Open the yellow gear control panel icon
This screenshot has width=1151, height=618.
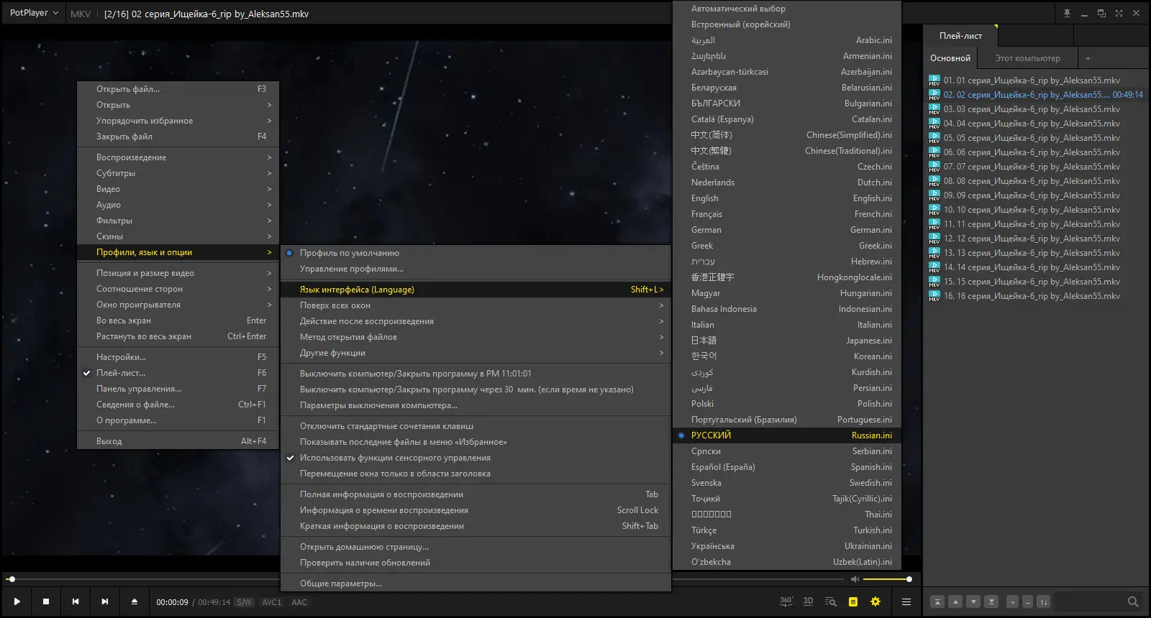pos(875,601)
